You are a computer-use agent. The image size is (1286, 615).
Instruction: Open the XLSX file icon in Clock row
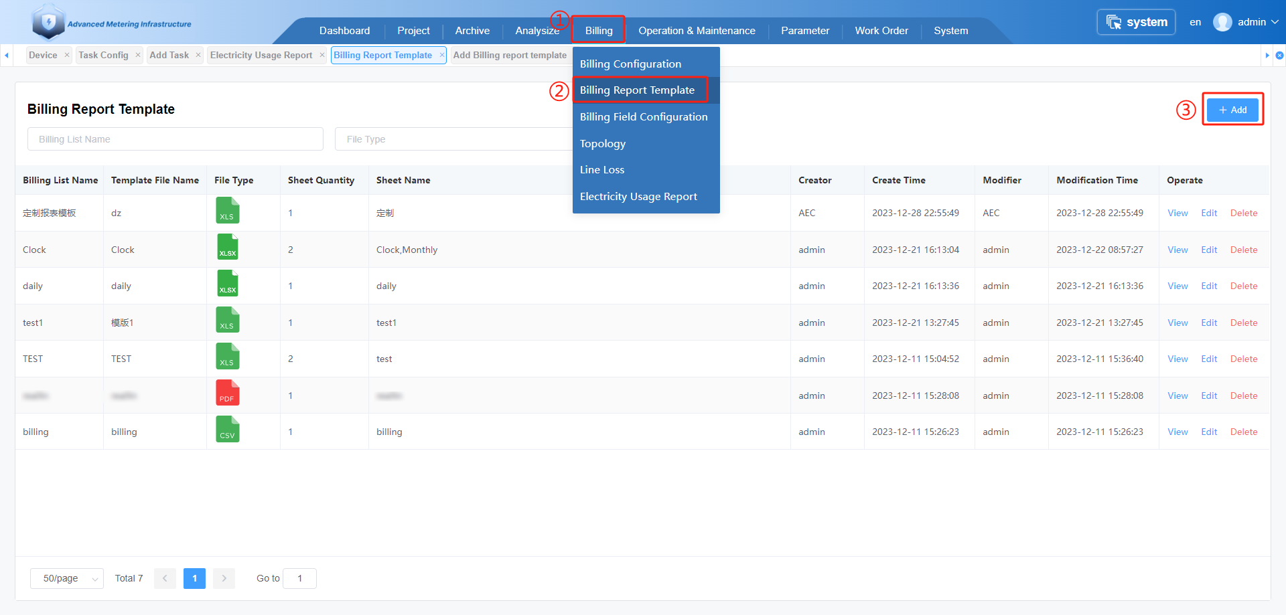pyautogui.click(x=228, y=247)
